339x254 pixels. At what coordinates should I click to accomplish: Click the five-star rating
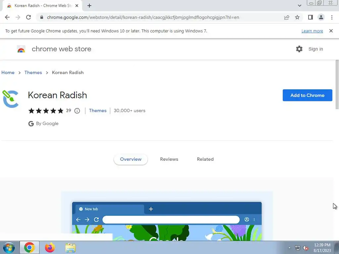[x=46, y=111]
